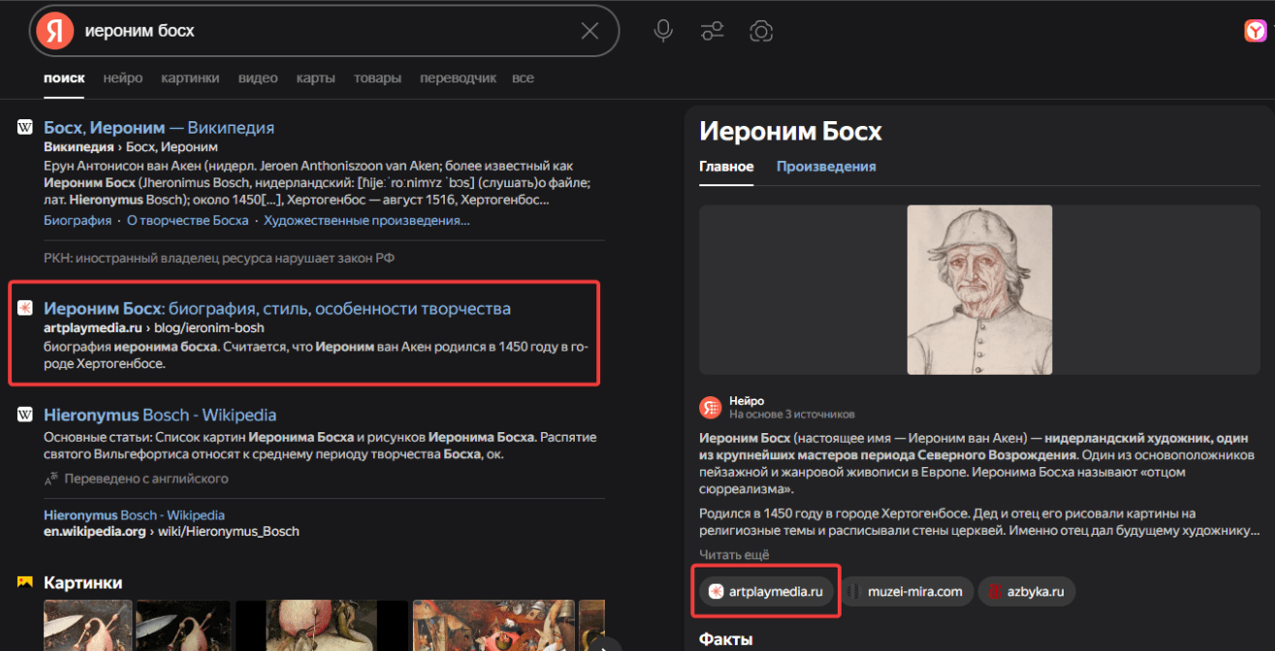Open the muzei-mira.com source chip

pos(906,591)
